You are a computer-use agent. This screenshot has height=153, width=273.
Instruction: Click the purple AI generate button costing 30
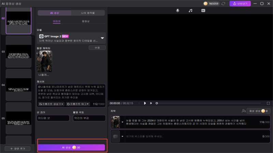click(x=71, y=148)
